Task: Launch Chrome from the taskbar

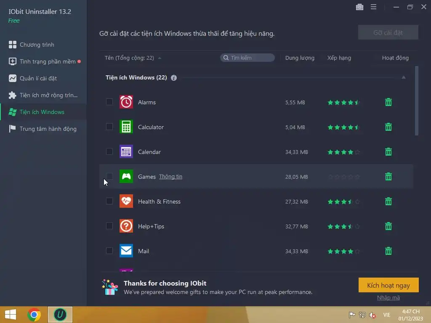Action: click(34, 315)
